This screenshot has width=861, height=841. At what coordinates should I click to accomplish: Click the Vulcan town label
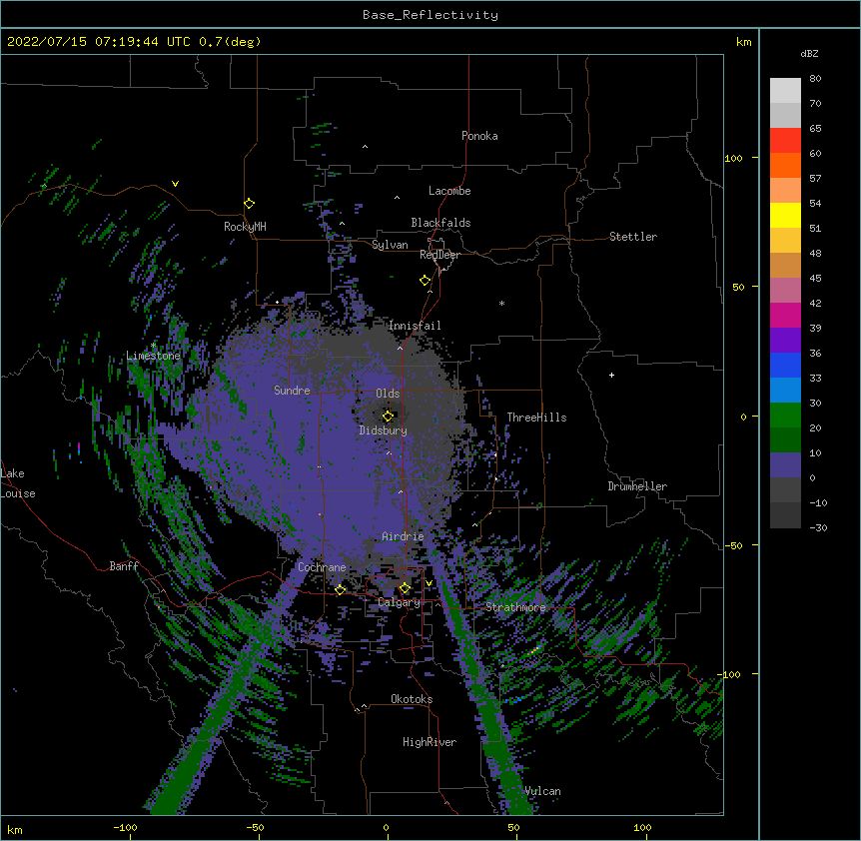pyautogui.click(x=542, y=791)
